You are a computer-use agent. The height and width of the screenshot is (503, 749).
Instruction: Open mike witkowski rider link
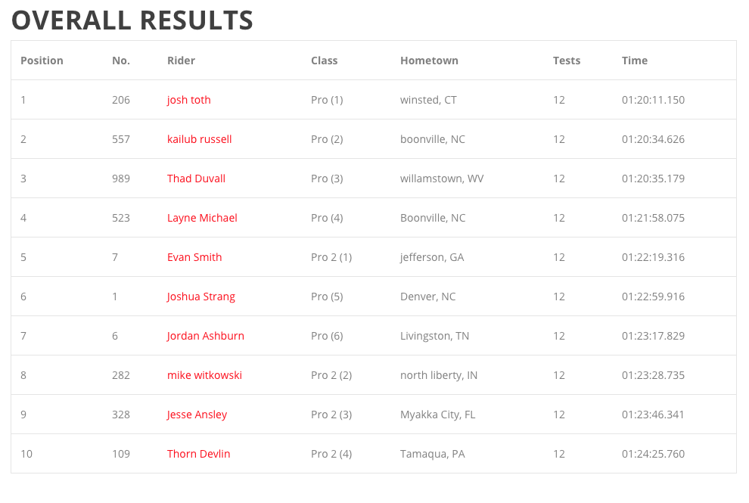pyautogui.click(x=204, y=375)
